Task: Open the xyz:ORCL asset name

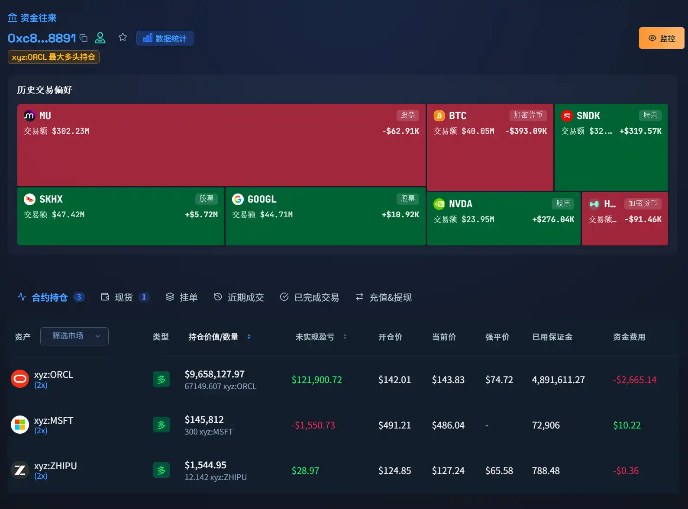Action: click(x=54, y=374)
